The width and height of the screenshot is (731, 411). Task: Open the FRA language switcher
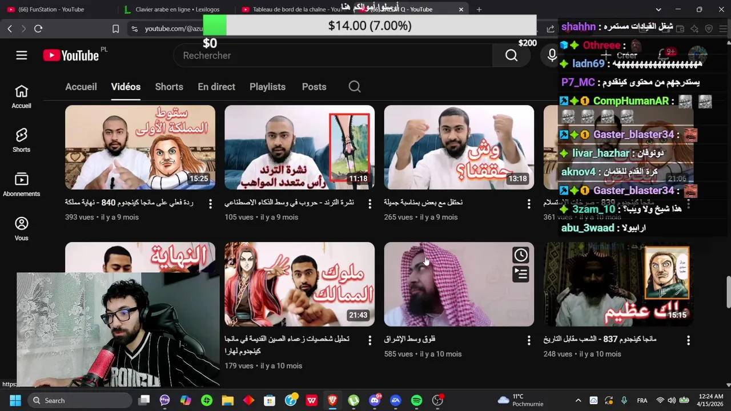pyautogui.click(x=642, y=401)
